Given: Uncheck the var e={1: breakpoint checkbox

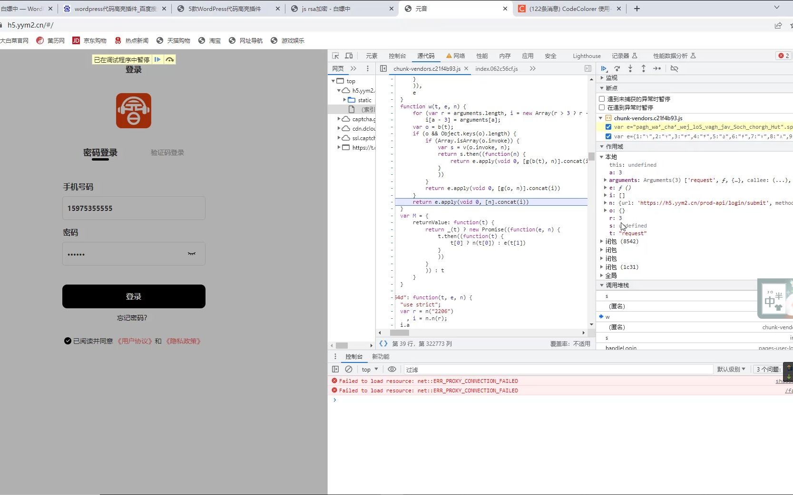Looking at the screenshot, I should coord(608,136).
